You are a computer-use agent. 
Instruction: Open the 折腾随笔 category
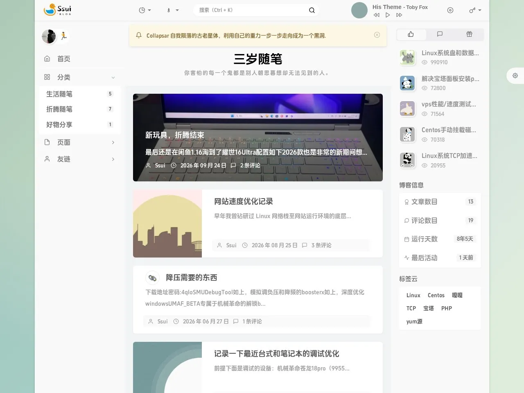(80, 109)
